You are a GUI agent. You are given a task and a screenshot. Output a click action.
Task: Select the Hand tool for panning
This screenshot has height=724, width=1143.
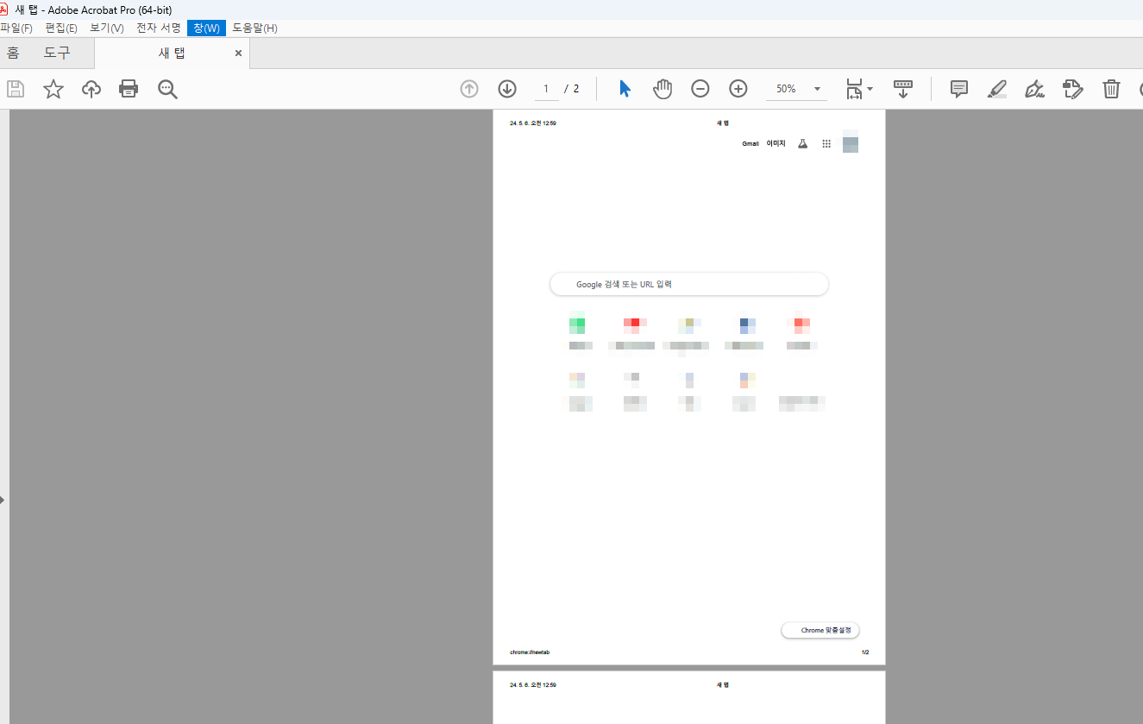point(662,88)
